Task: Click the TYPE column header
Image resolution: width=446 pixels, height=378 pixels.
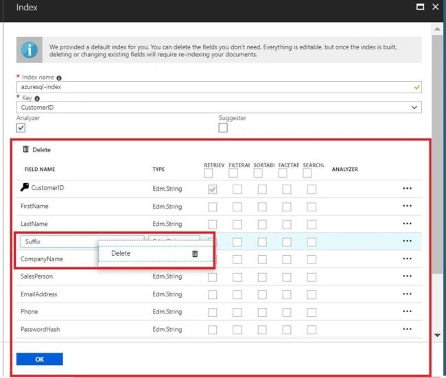Action: click(159, 169)
